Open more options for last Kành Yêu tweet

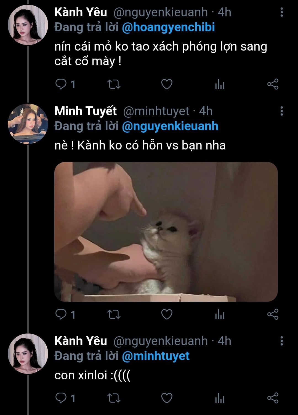[281, 341]
